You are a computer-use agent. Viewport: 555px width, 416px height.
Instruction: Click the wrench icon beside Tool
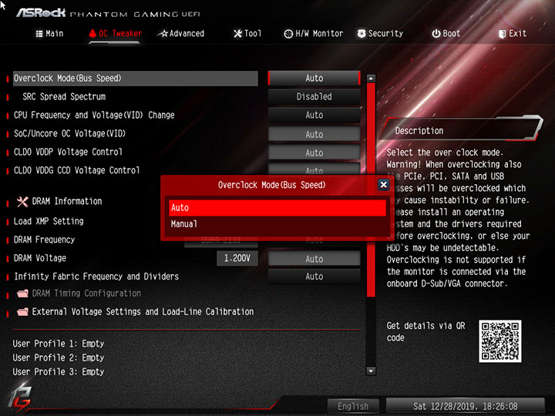tap(238, 34)
